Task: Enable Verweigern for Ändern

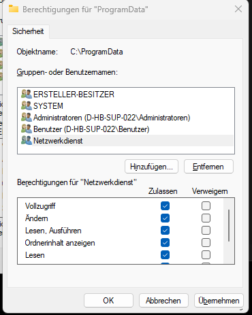Action: point(206,218)
